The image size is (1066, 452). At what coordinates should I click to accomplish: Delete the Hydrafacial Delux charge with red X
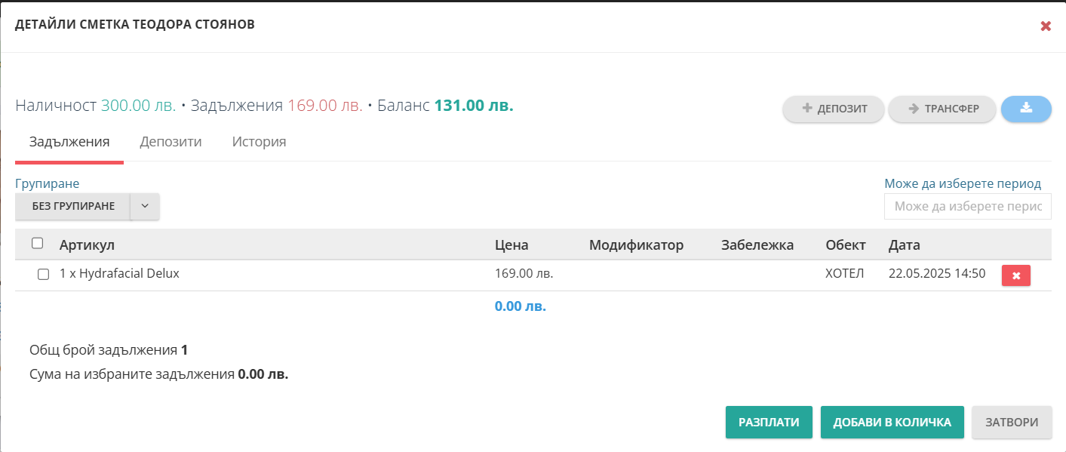tap(1016, 275)
